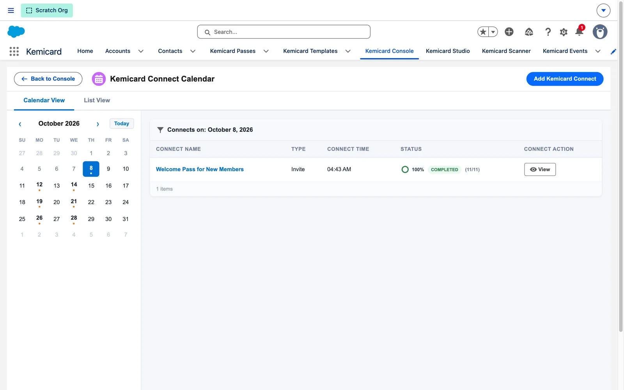
Task: Select the Calendar View tab
Action: (44, 101)
